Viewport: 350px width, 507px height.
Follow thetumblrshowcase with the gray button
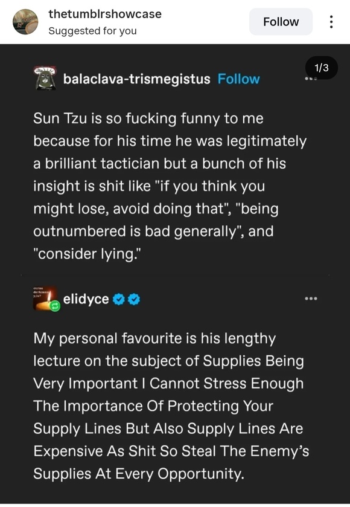281,22
